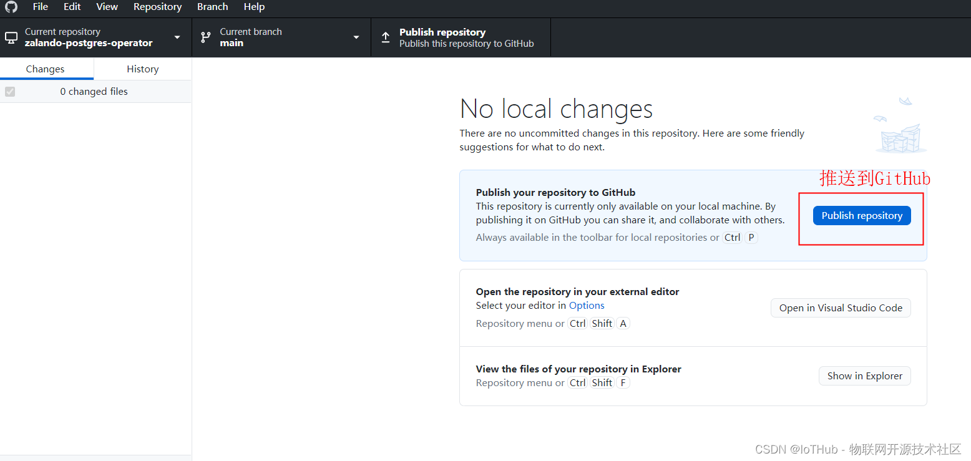The height and width of the screenshot is (461, 971).
Task: Follow the Options link for editor selection
Action: (587, 306)
